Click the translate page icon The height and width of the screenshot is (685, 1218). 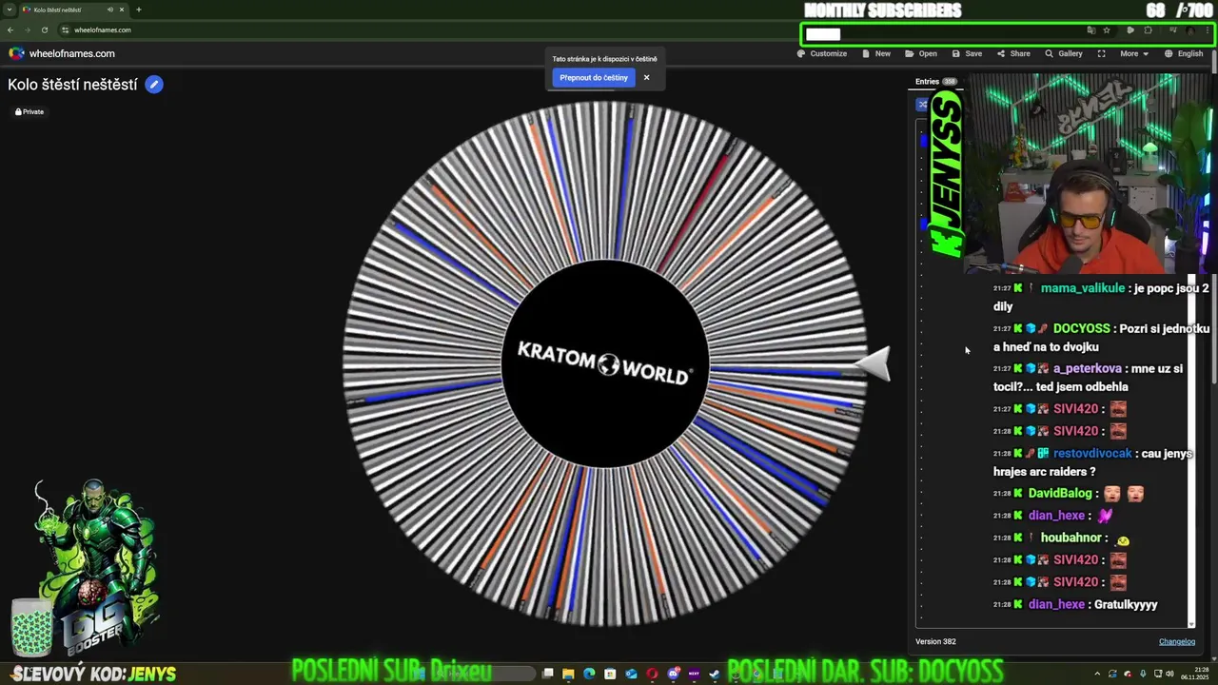point(1091,30)
